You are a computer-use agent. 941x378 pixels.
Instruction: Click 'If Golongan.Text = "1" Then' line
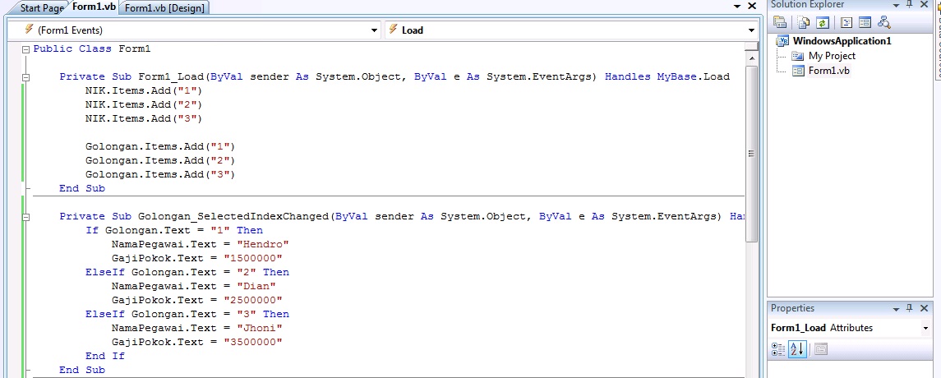(x=174, y=230)
